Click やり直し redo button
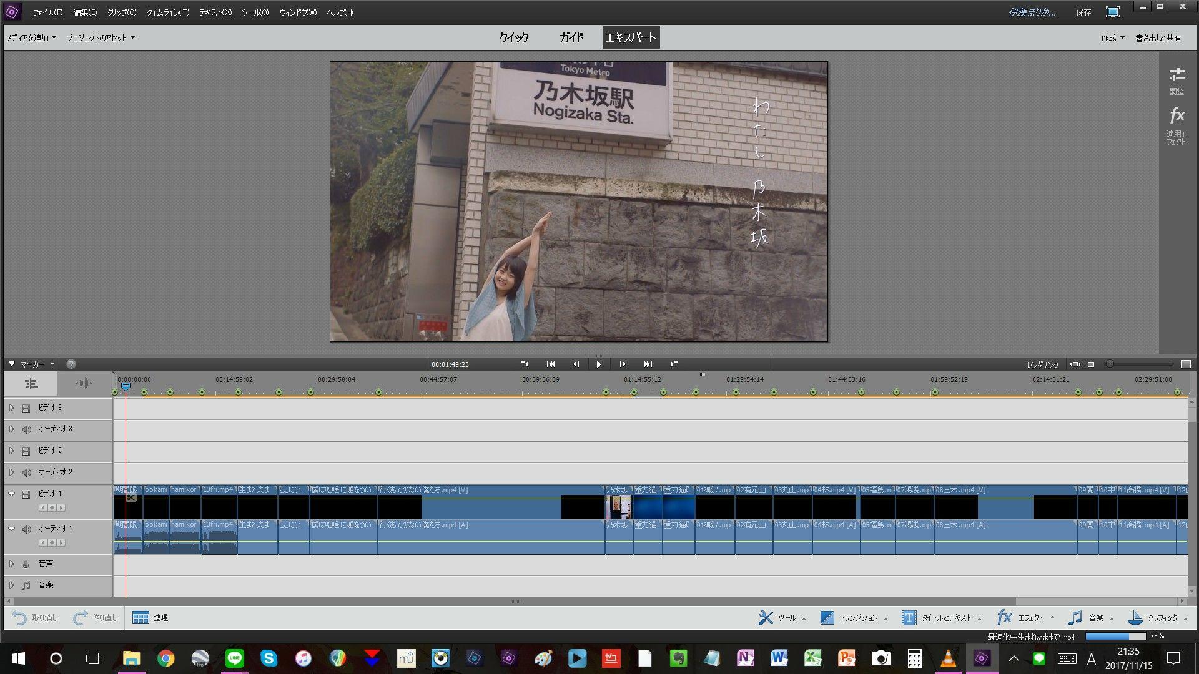The image size is (1199, 674). tap(96, 618)
